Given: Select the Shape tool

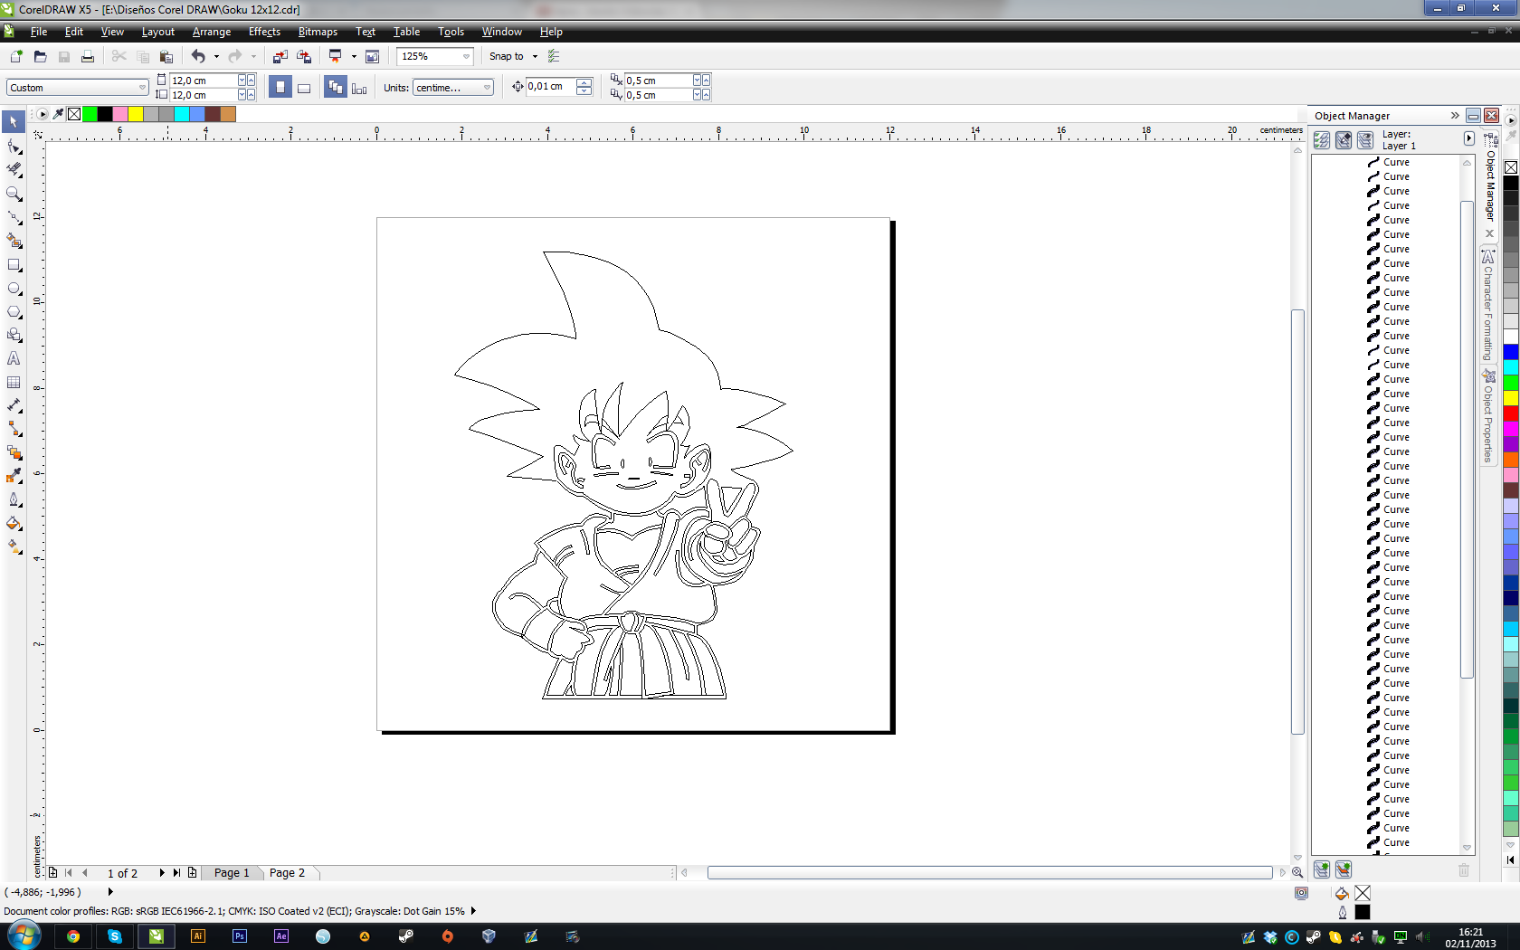Looking at the screenshot, I should (x=14, y=147).
